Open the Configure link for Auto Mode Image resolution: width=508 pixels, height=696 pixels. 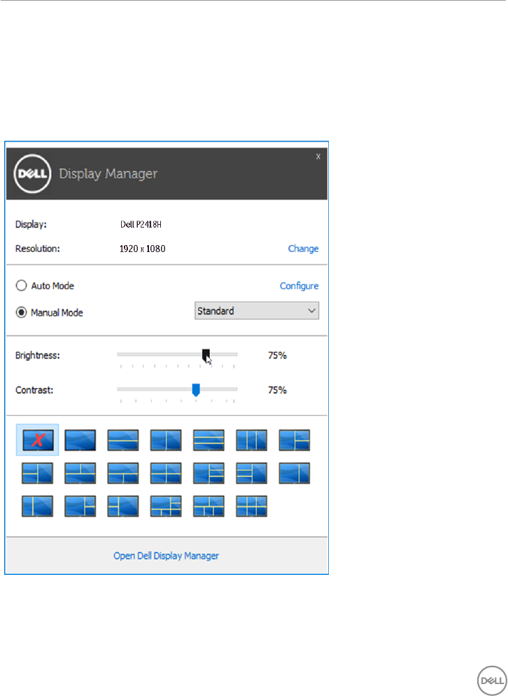point(299,286)
